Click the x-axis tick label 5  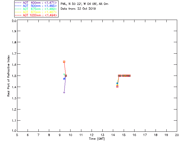17,135
